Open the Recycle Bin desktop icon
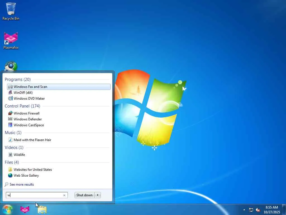This screenshot has height=215, width=286. [11, 11]
